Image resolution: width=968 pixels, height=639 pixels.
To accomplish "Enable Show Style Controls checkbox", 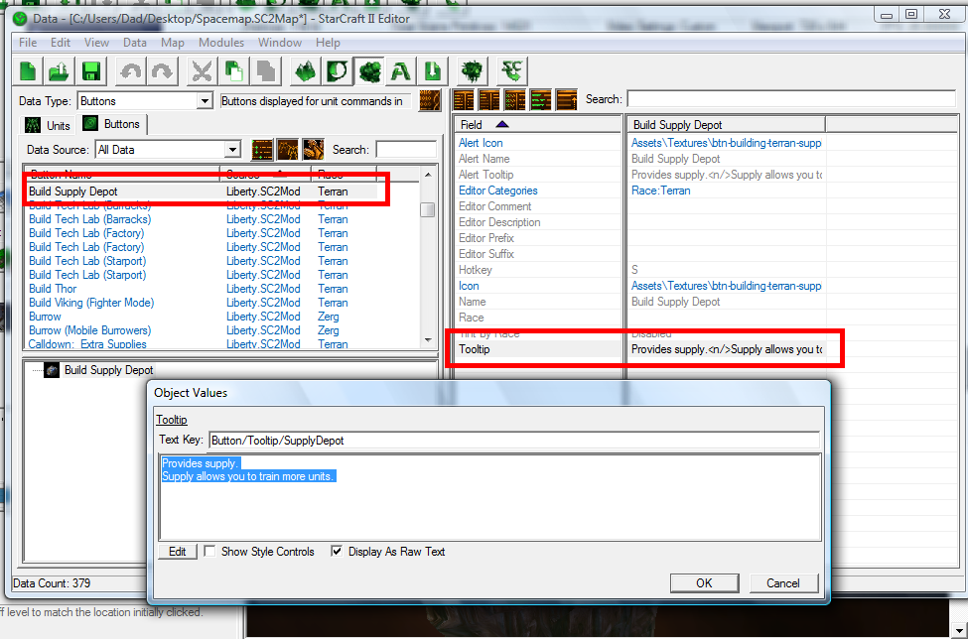I will tap(209, 552).
